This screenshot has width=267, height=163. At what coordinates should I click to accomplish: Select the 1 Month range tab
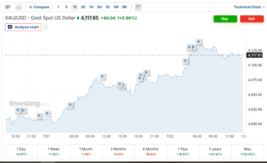86,151
